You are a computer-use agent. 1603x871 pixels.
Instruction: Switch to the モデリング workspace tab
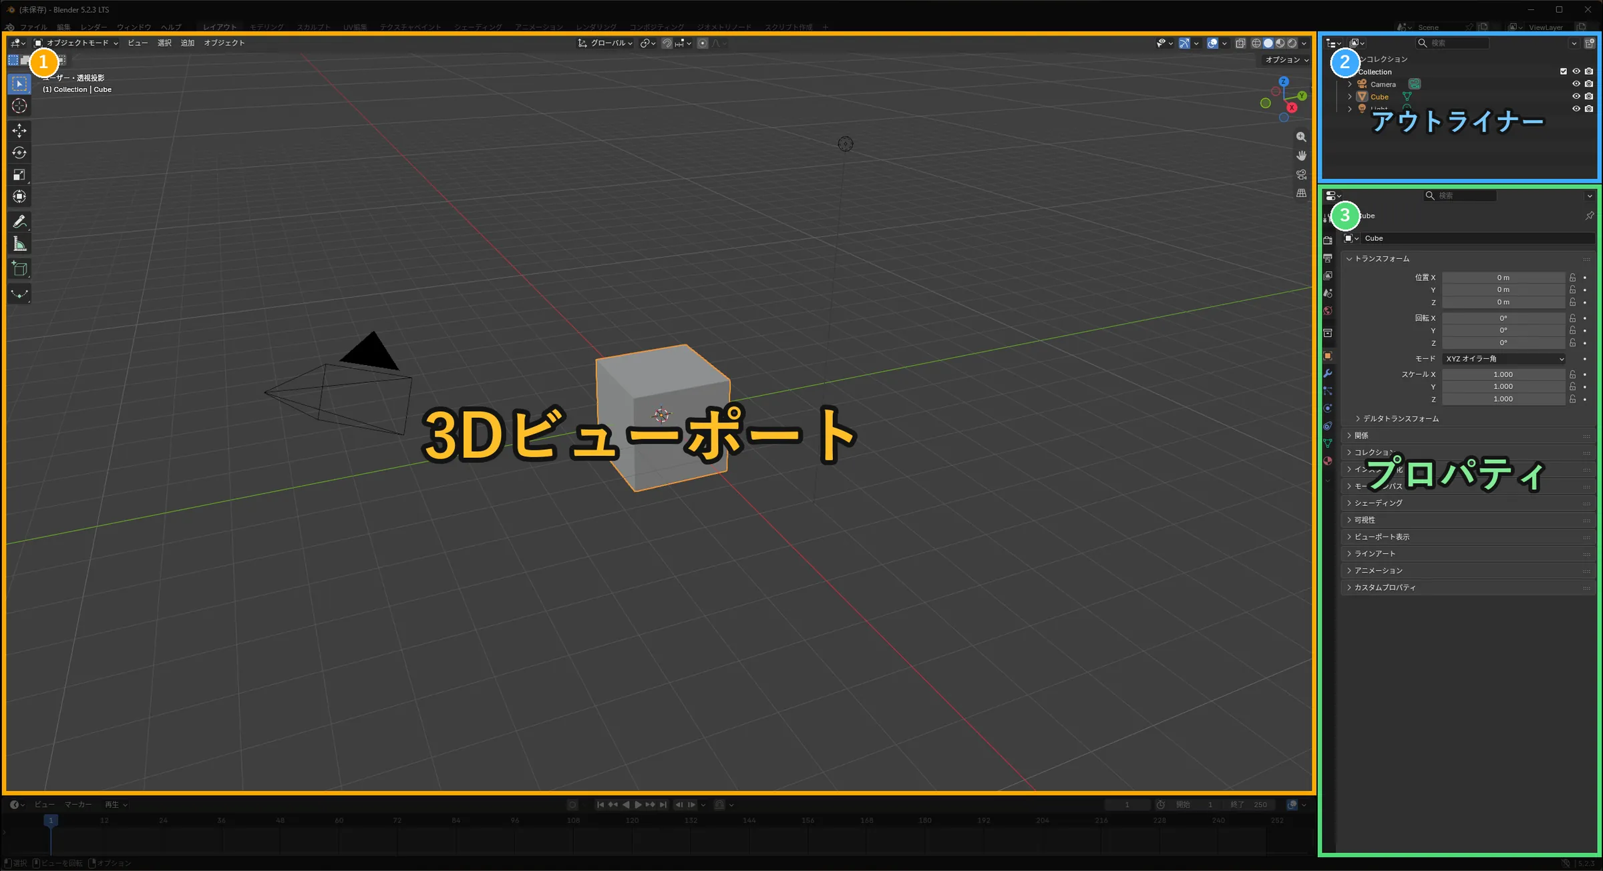[x=266, y=27]
